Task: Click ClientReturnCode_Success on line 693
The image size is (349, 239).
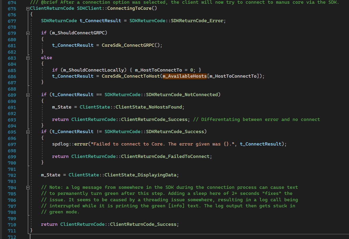Action: pos(154,119)
